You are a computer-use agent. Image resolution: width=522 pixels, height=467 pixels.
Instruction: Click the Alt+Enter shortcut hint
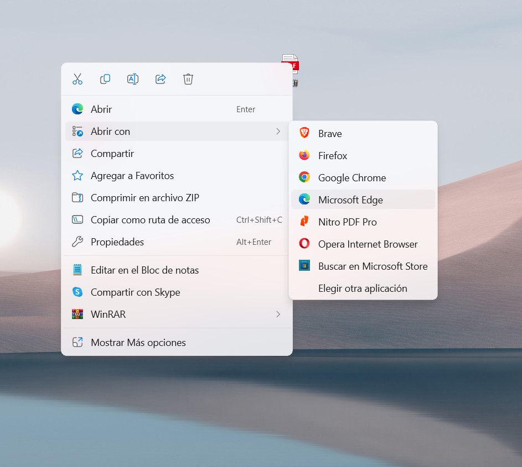coord(254,242)
